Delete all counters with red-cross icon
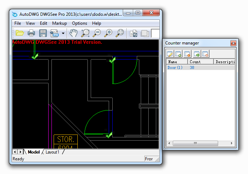The width and height of the screenshot is (248, 174). click(205, 54)
